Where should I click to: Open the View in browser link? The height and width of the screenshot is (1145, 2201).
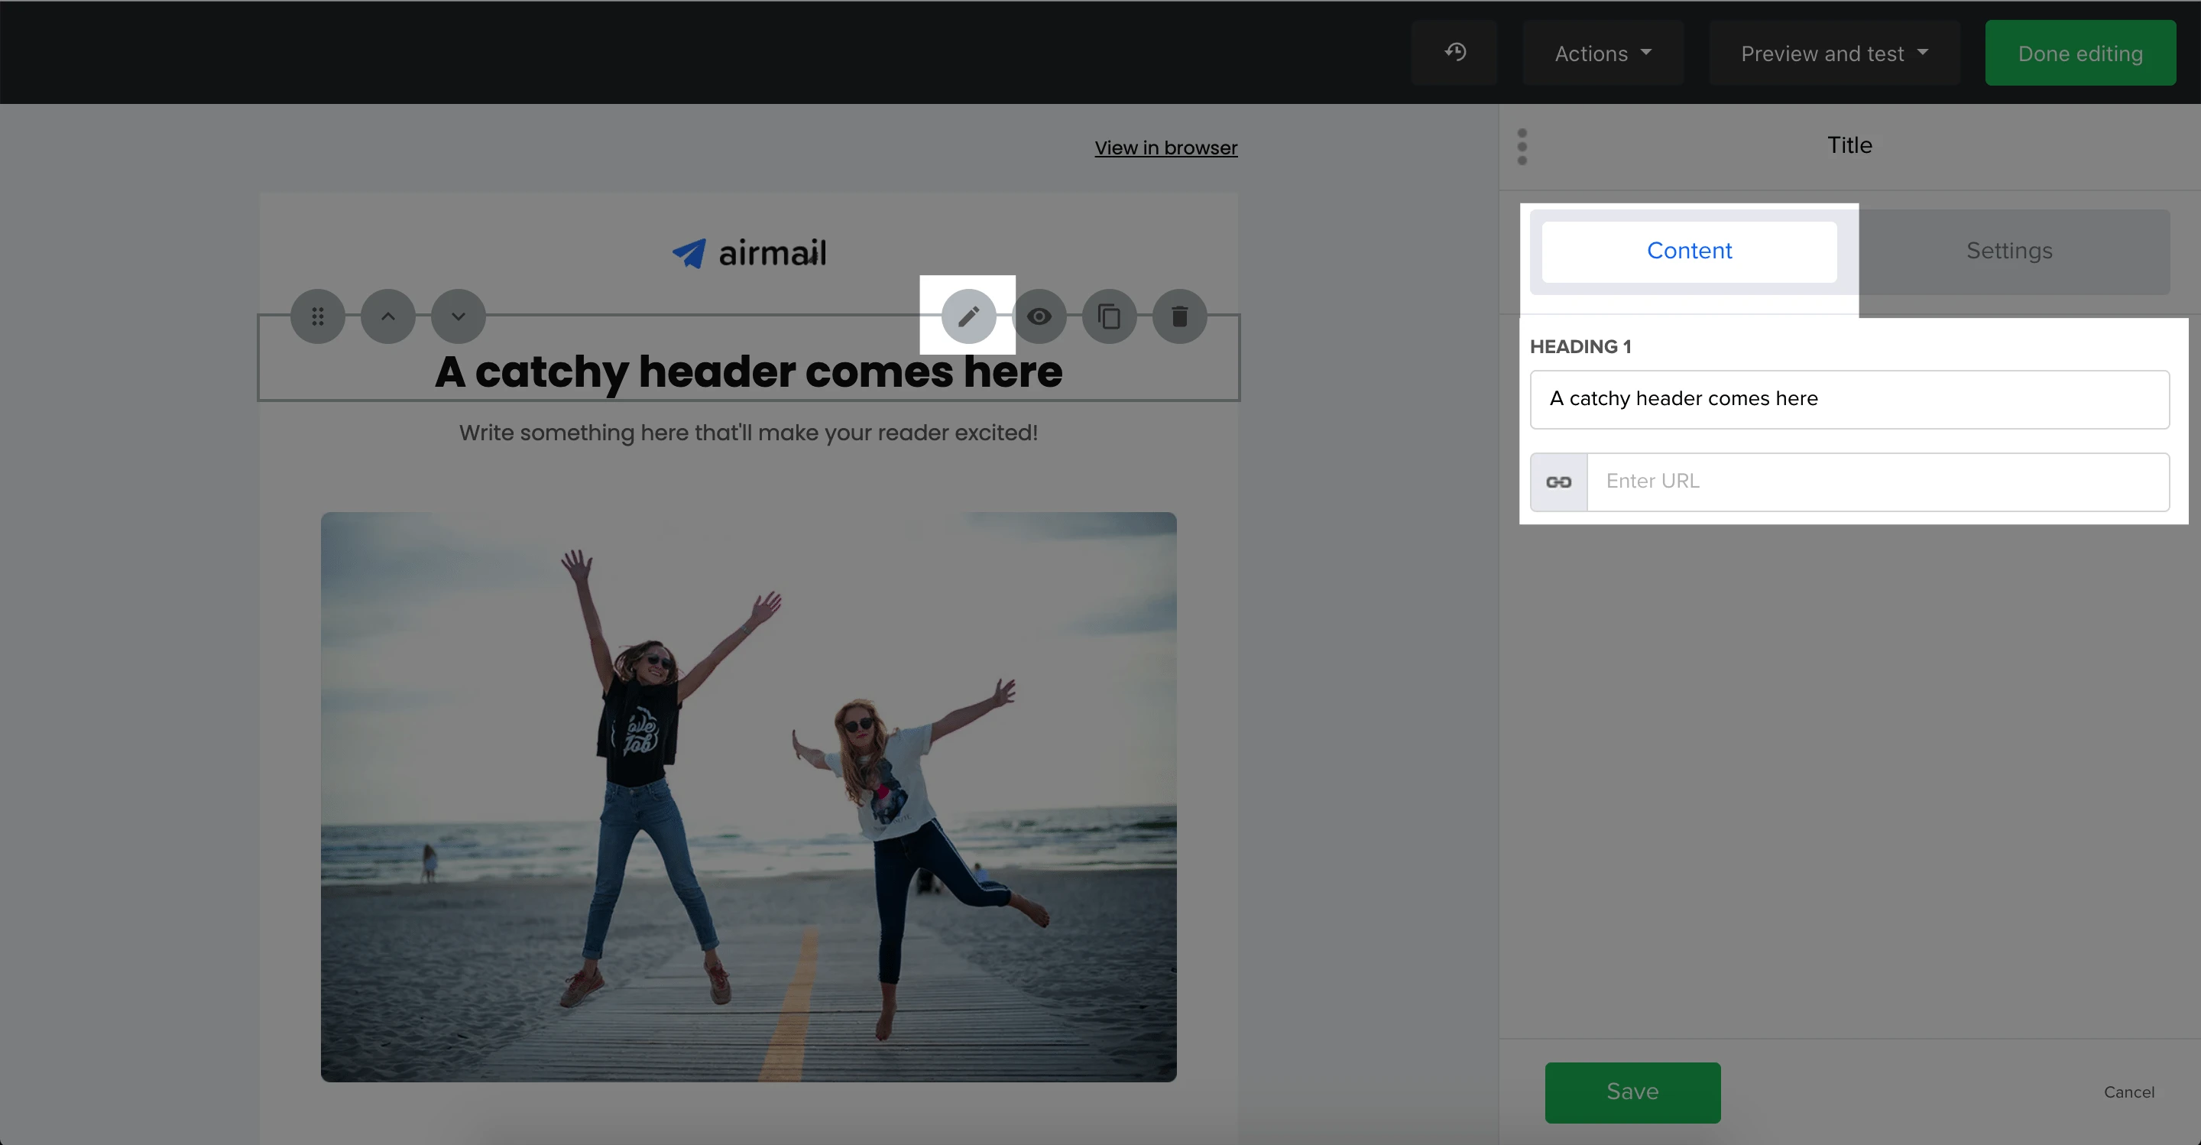[1165, 148]
